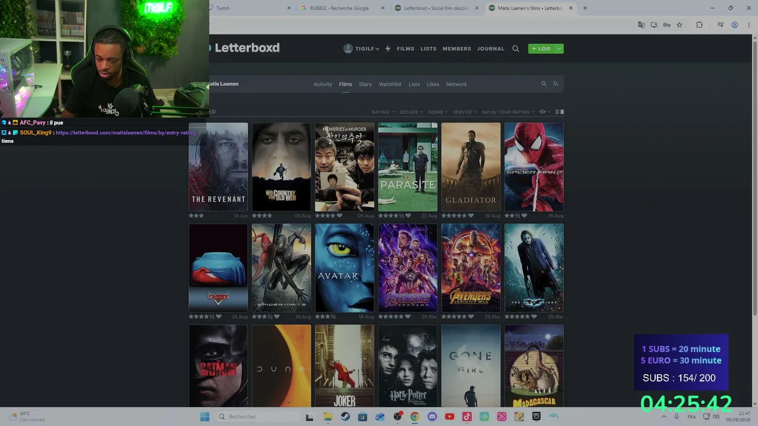This screenshot has height=426, width=758.
Task: Open the media controls icon in Chrome
Action: click(x=720, y=25)
